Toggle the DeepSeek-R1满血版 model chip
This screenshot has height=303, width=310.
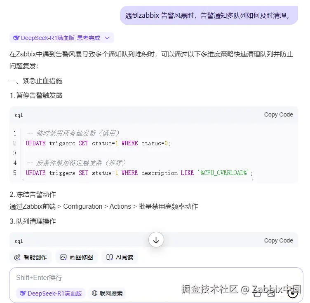point(51,294)
